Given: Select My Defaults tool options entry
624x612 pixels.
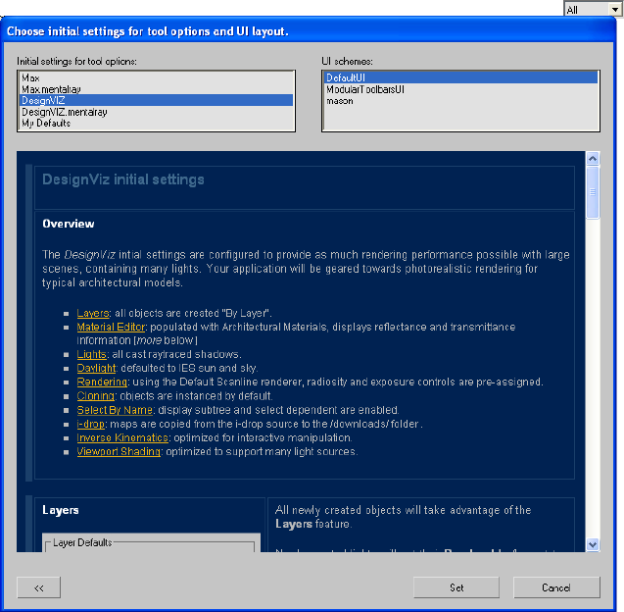Looking at the screenshot, I should (156, 124).
